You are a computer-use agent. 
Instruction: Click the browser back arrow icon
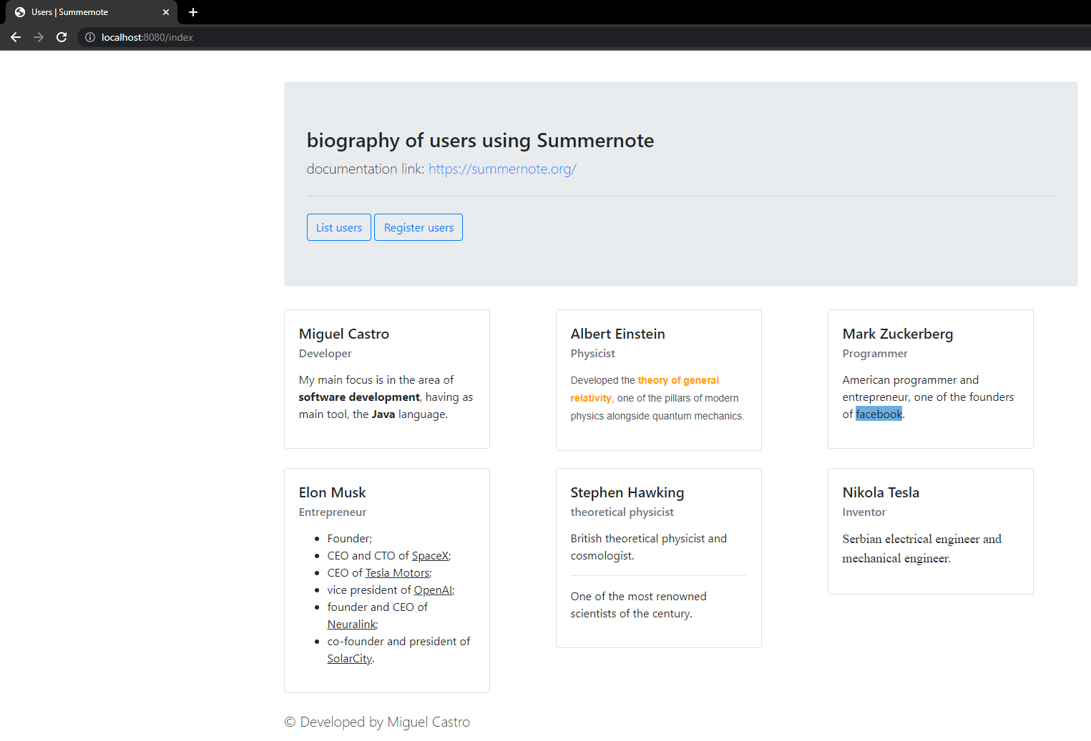point(15,37)
